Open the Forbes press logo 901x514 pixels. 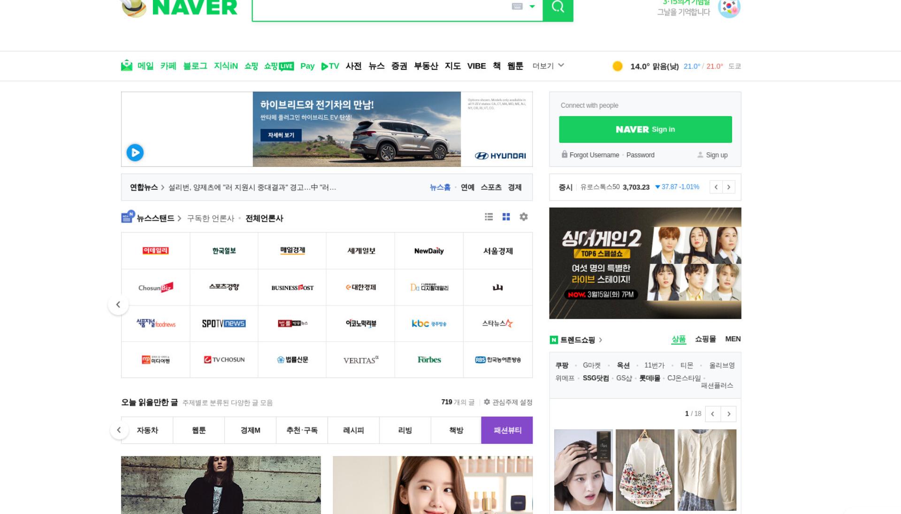click(429, 359)
